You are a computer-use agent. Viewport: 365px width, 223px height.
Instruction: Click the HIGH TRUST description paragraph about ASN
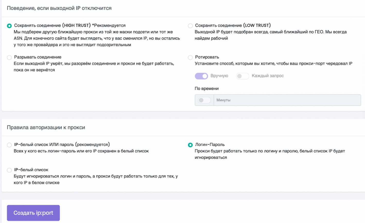pyautogui.click(x=97, y=38)
